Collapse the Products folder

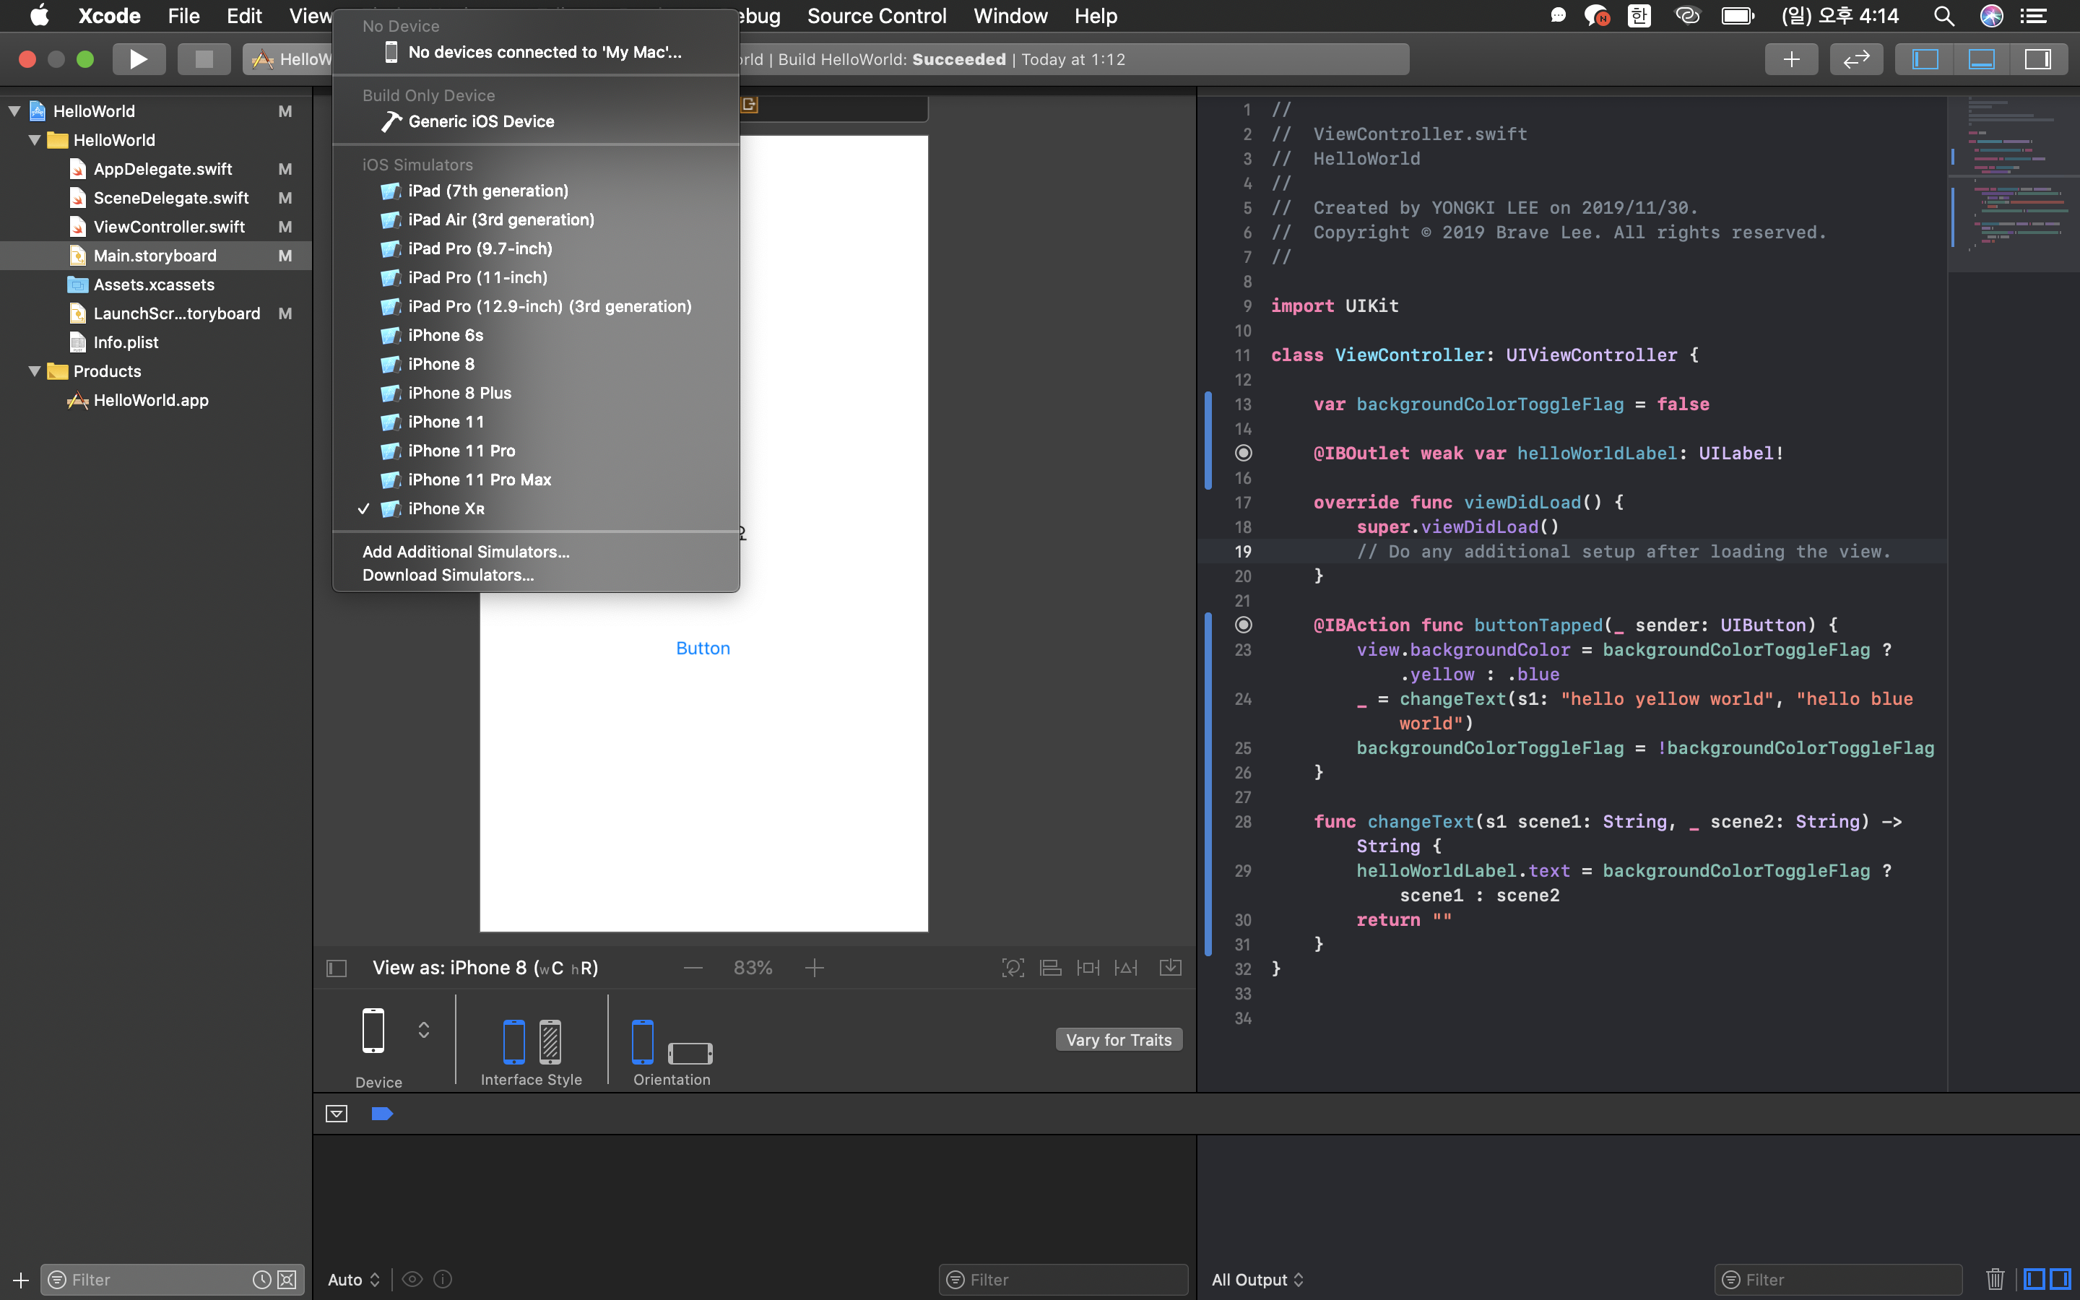(35, 371)
